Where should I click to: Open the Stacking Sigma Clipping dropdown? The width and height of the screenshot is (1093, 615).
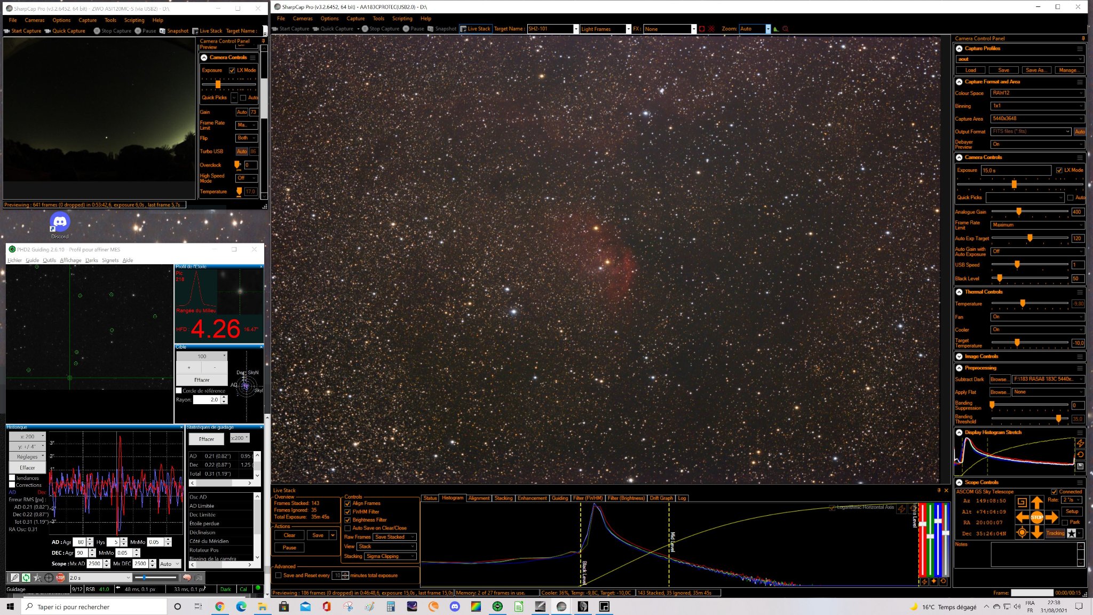click(x=390, y=556)
